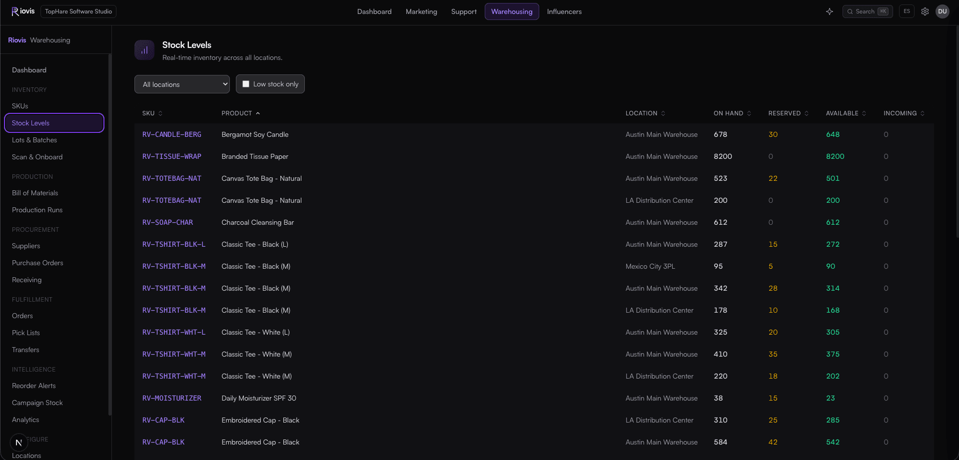Open the RV-CANDLE-BERG SKU link
The image size is (959, 460).
[172, 134]
